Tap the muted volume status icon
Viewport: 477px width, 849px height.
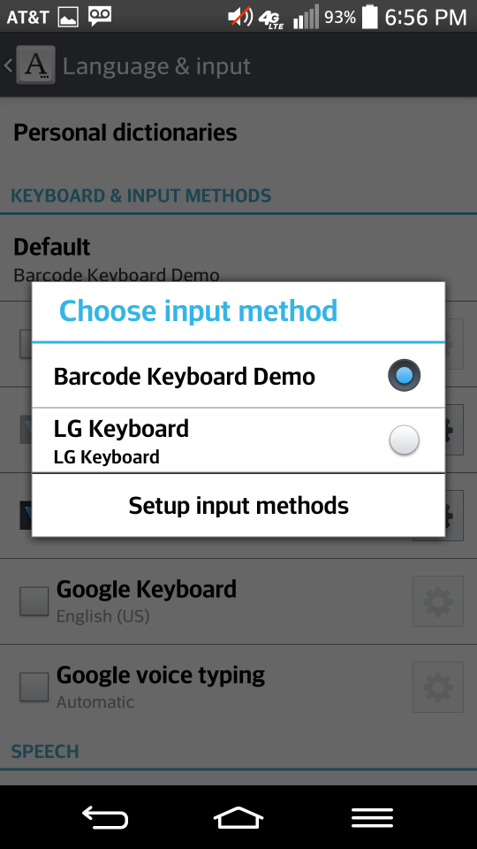point(240,17)
